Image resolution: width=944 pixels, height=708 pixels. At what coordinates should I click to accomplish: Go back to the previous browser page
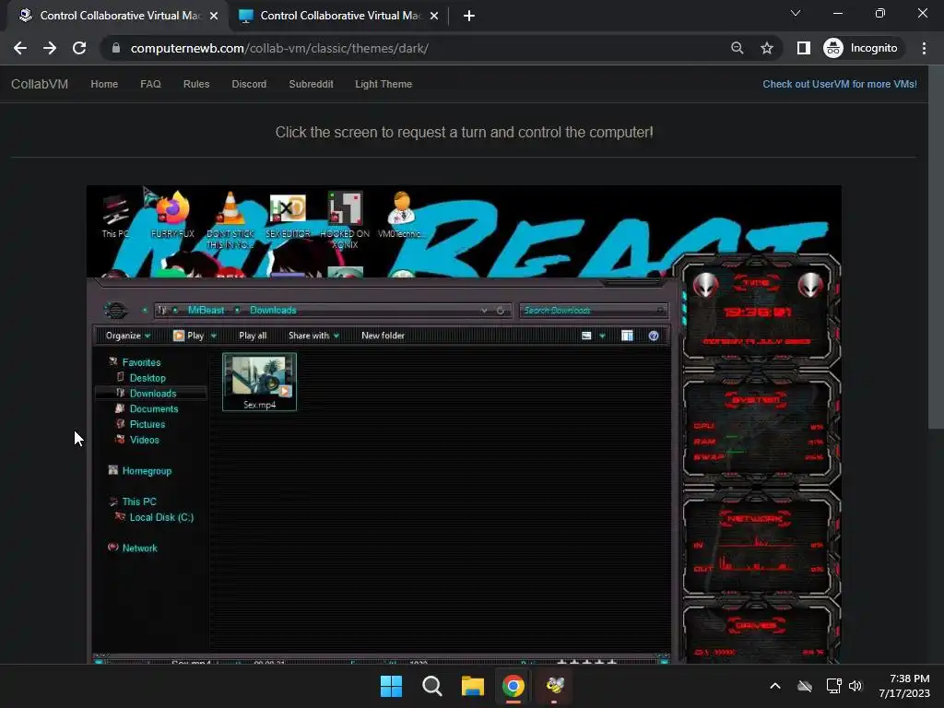coord(20,48)
